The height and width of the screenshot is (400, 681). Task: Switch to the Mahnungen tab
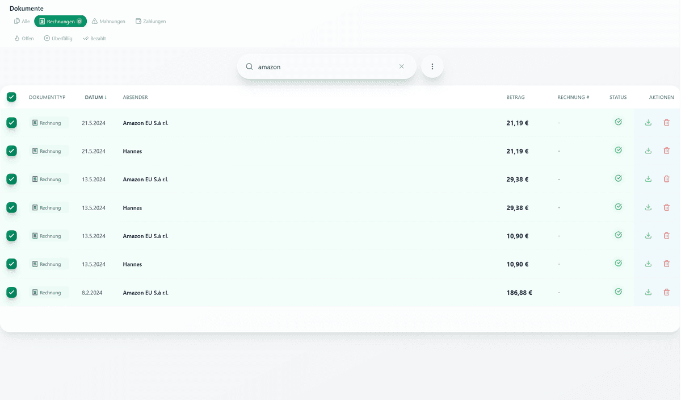pyautogui.click(x=108, y=21)
